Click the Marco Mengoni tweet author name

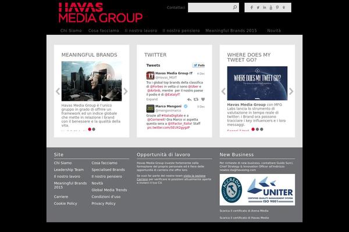pyautogui.click(x=168, y=106)
